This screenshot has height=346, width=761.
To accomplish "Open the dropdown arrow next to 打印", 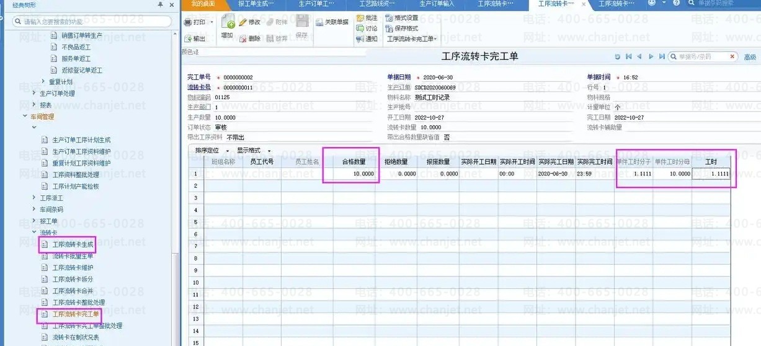I will click(211, 22).
